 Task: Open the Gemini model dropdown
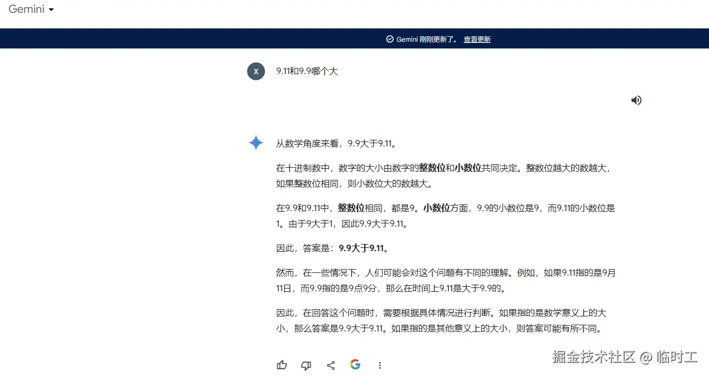[x=31, y=9]
